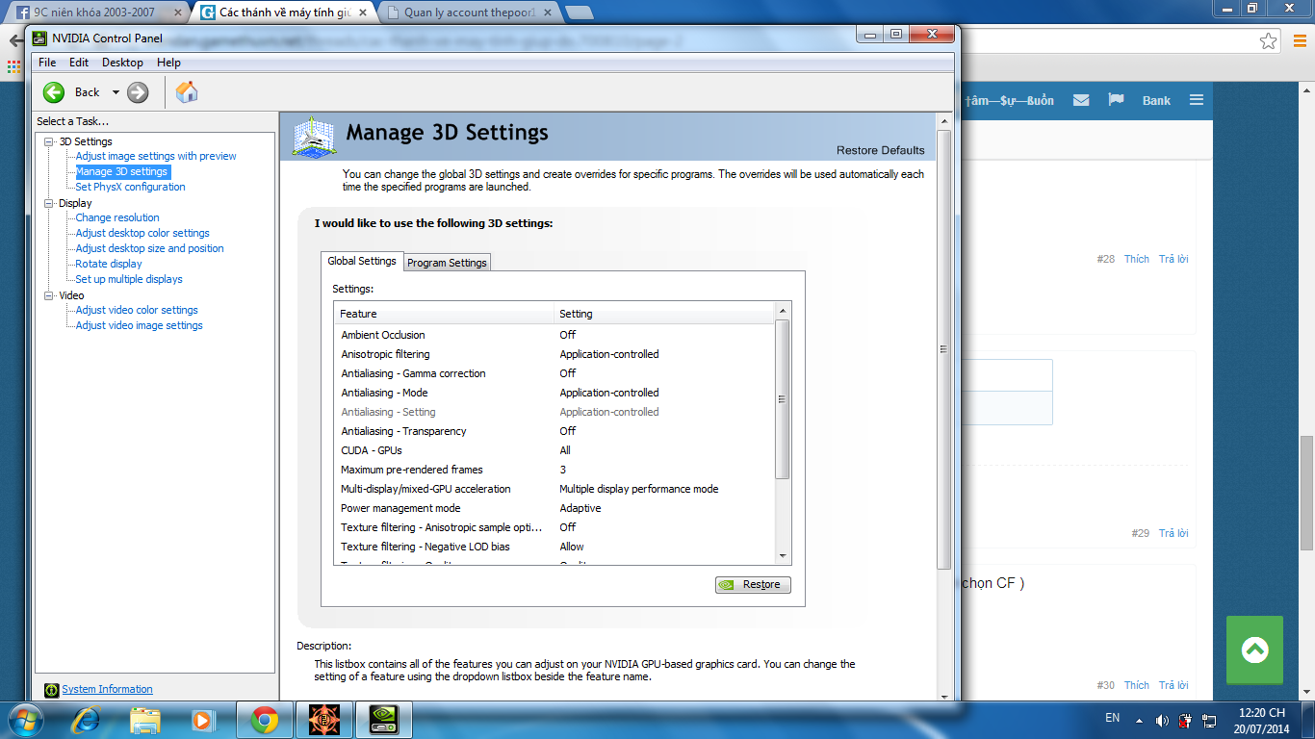Viewport: 1315px width, 739px height.
Task: Open Change resolution
Action: pyautogui.click(x=117, y=217)
